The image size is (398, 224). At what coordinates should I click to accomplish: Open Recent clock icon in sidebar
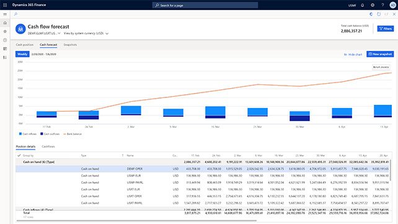pos(5,40)
